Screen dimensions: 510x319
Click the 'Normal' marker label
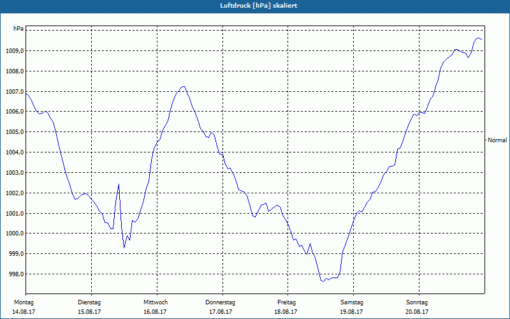tap(497, 140)
